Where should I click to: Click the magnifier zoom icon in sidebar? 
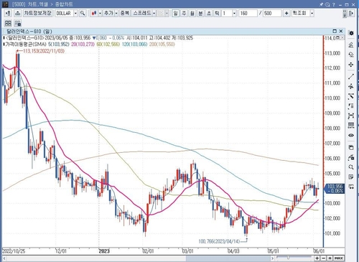click(x=351, y=167)
